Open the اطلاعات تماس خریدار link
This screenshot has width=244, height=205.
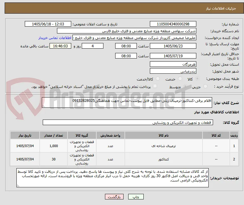click(55, 38)
